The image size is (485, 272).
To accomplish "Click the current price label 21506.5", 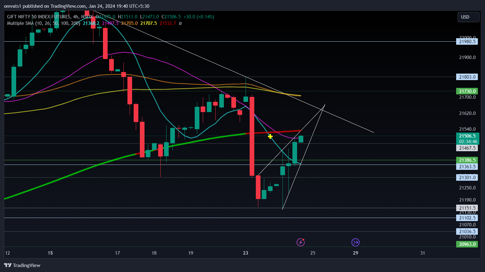I will (x=467, y=136).
